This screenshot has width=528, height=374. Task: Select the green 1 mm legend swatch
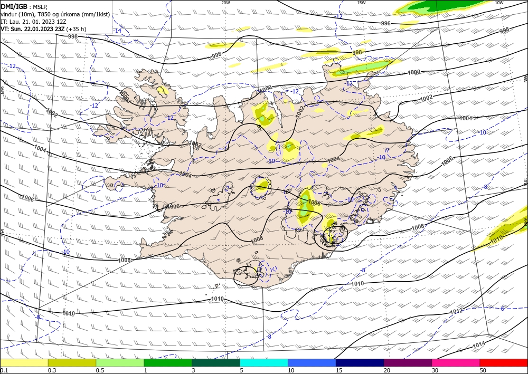168,362
